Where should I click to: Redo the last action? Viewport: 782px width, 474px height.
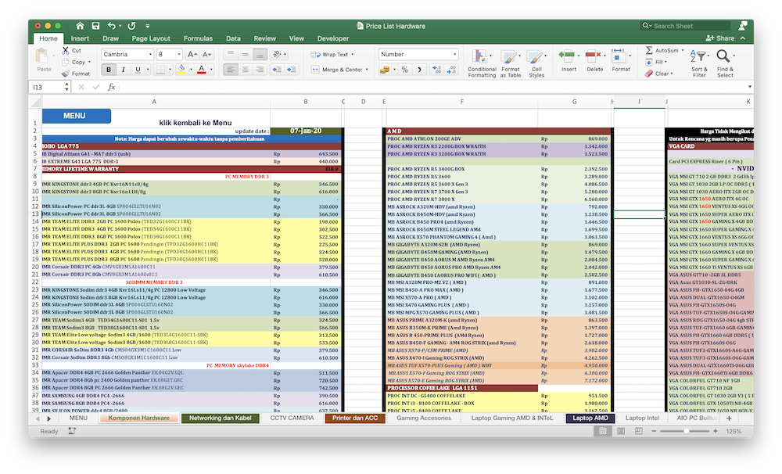coord(131,26)
